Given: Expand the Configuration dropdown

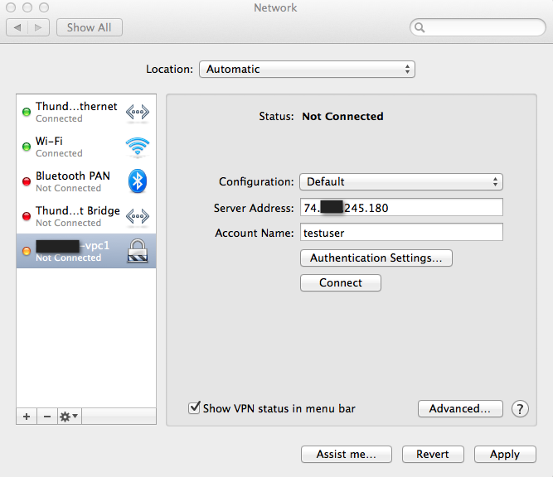Looking at the screenshot, I should [401, 182].
